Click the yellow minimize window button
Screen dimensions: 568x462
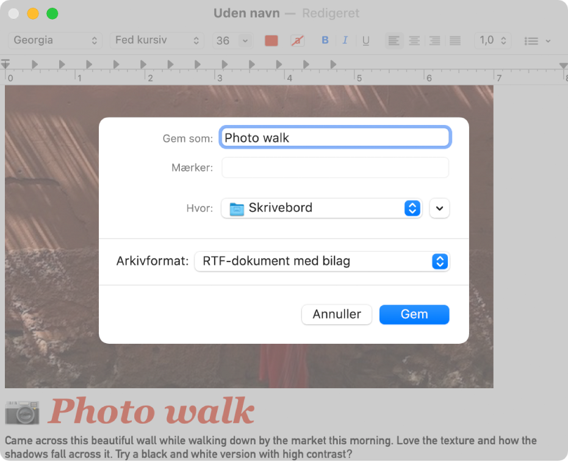(33, 14)
